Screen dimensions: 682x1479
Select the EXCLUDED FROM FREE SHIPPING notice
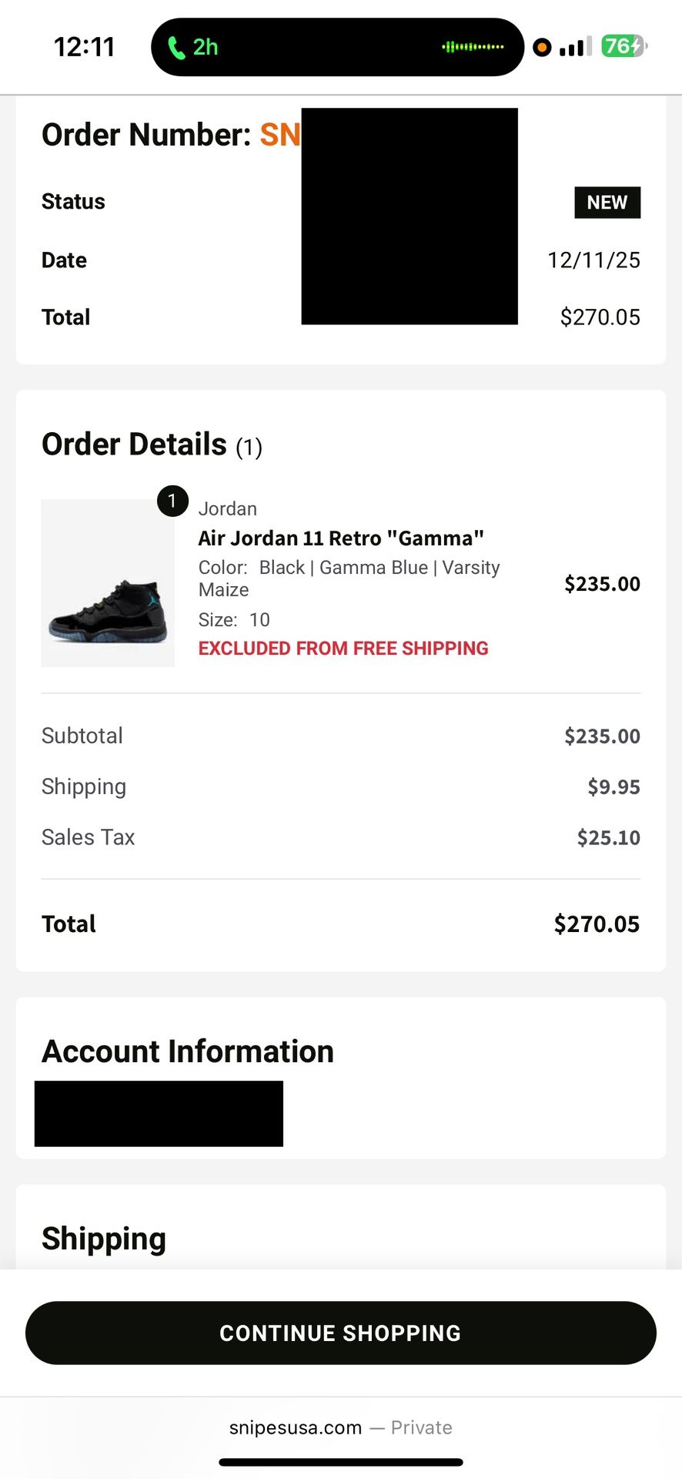click(x=343, y=648)
